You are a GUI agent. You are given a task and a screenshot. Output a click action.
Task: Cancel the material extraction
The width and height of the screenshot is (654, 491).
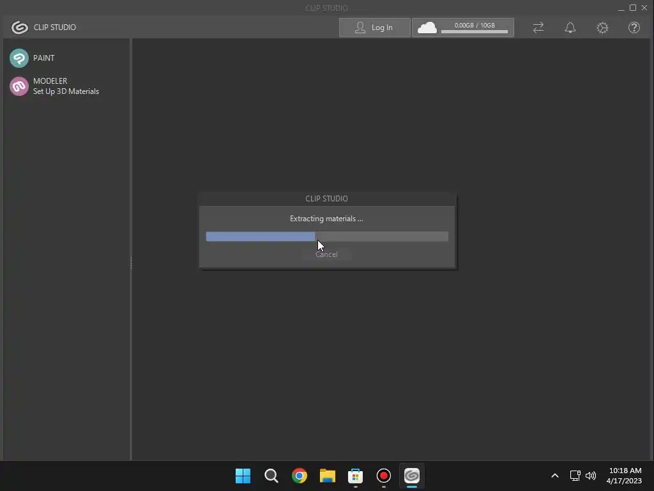[326, 254]
